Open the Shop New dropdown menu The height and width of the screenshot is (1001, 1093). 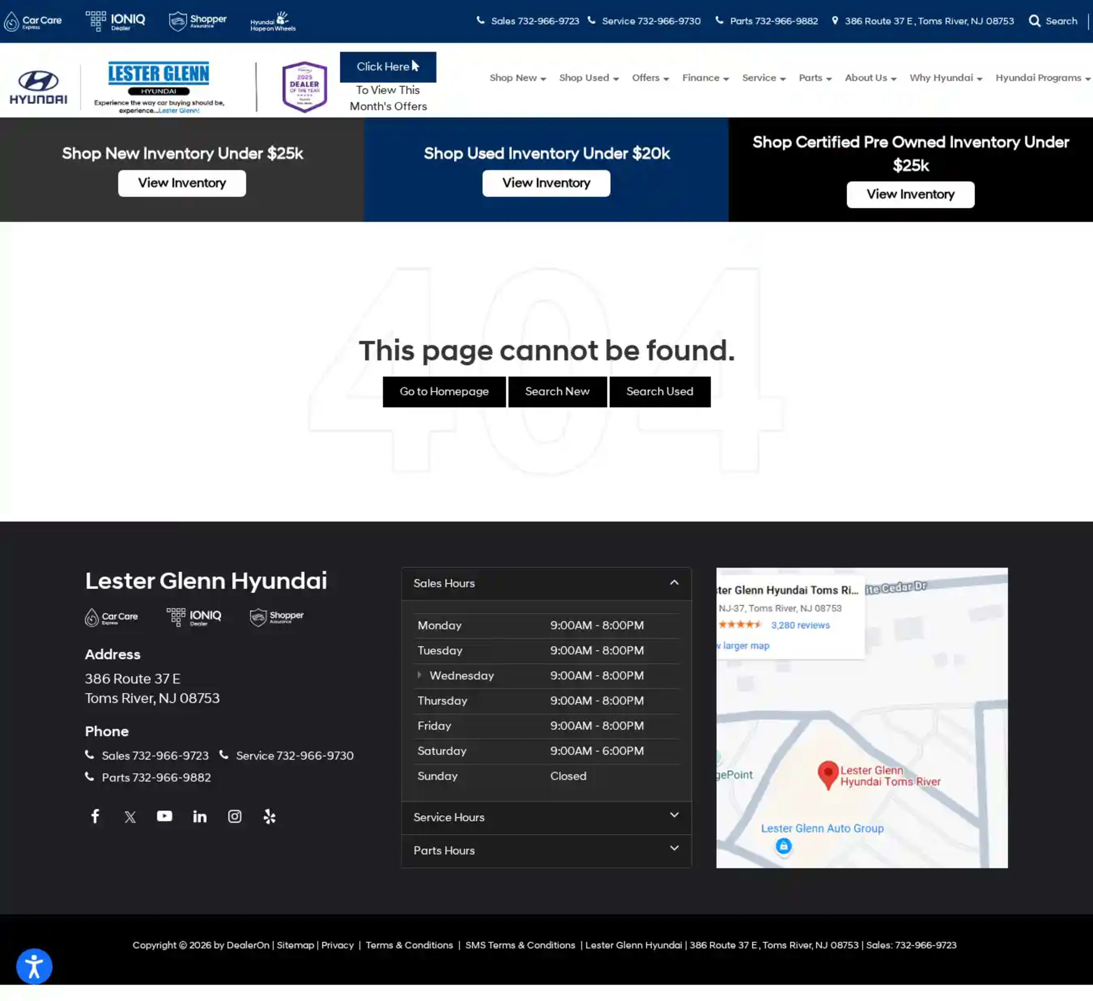518,77
